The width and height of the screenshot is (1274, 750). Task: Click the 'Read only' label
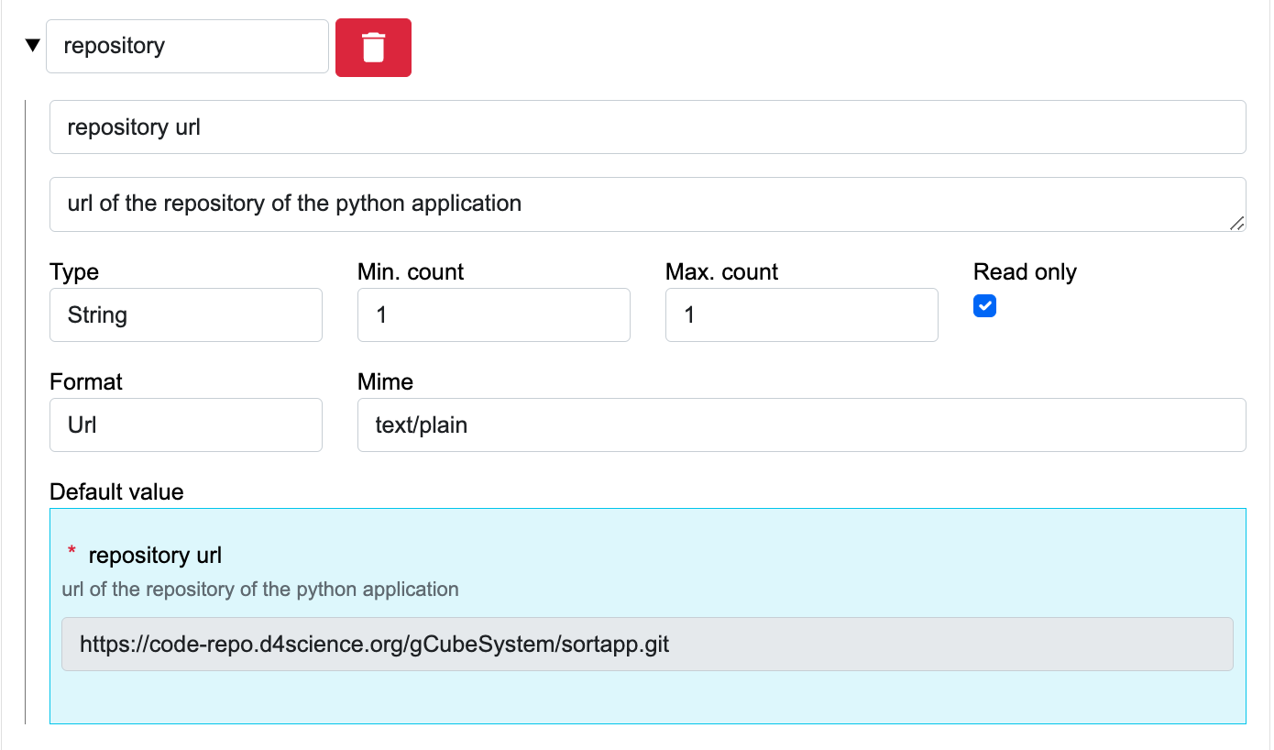tap(1025, 272)
